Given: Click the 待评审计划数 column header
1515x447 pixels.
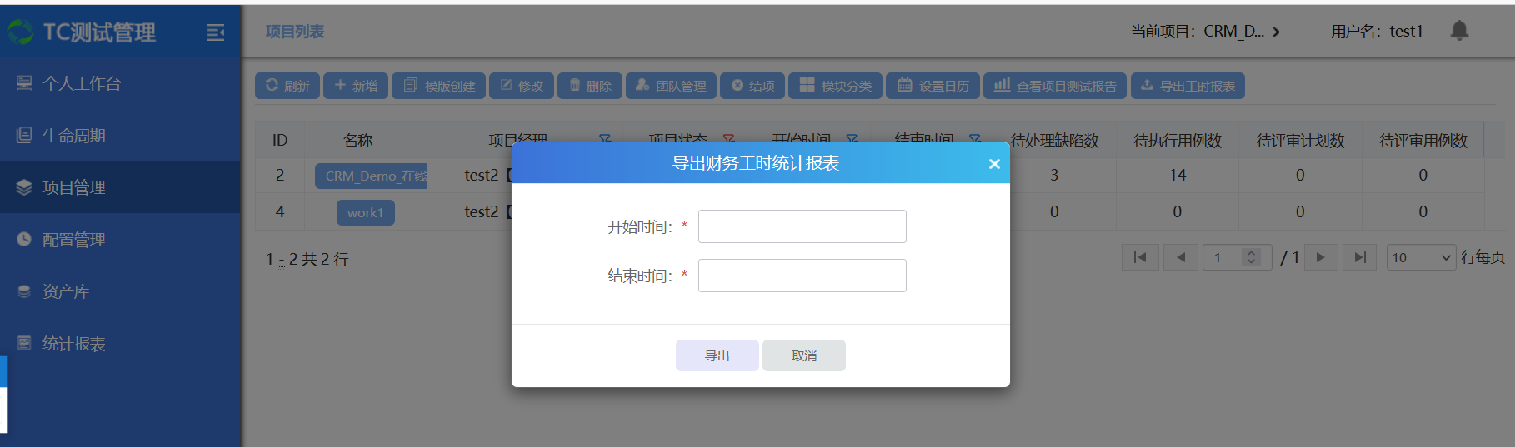Looking at the screenshot, I should pyautogui.click(x=1300, y=141).
